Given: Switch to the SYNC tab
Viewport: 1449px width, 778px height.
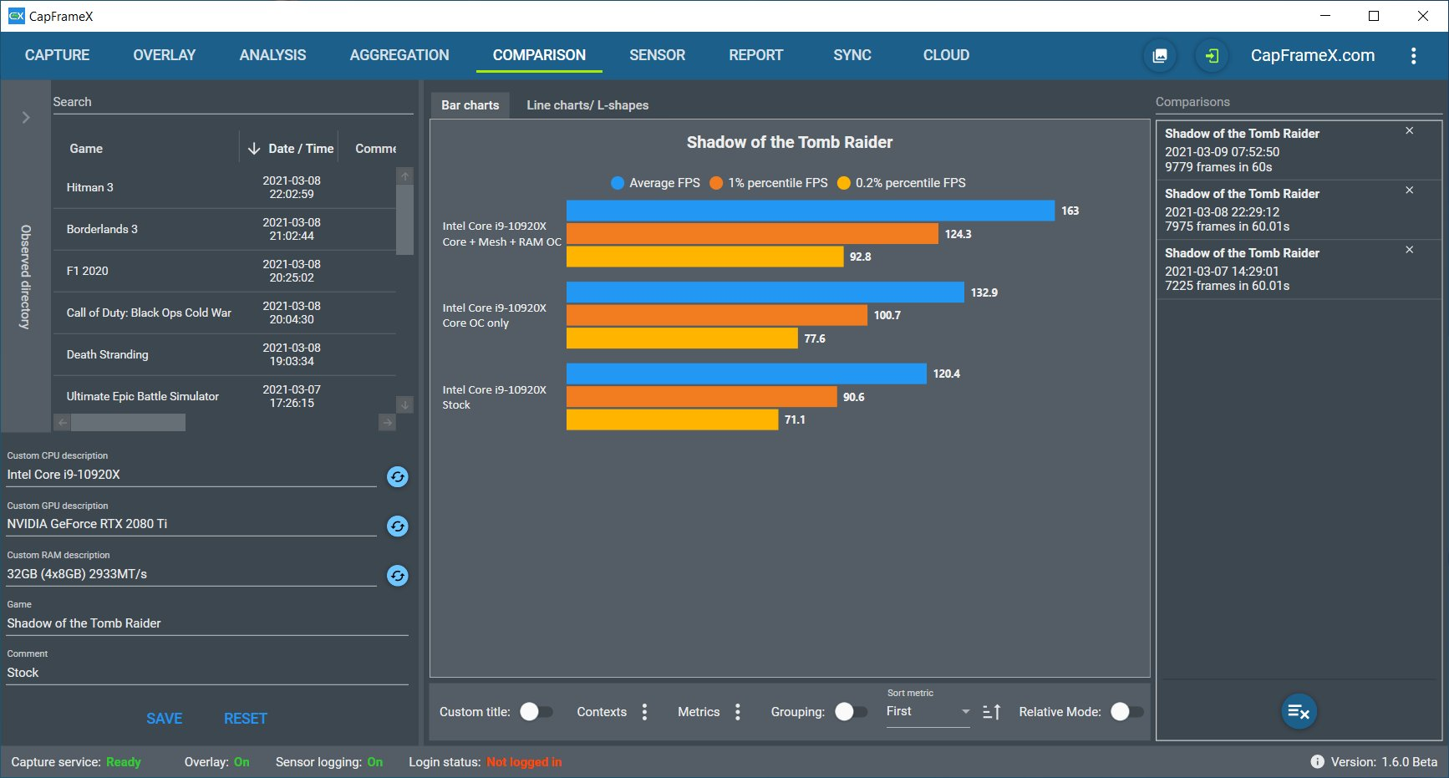Looking at the screenshot, I should (852, 55).
